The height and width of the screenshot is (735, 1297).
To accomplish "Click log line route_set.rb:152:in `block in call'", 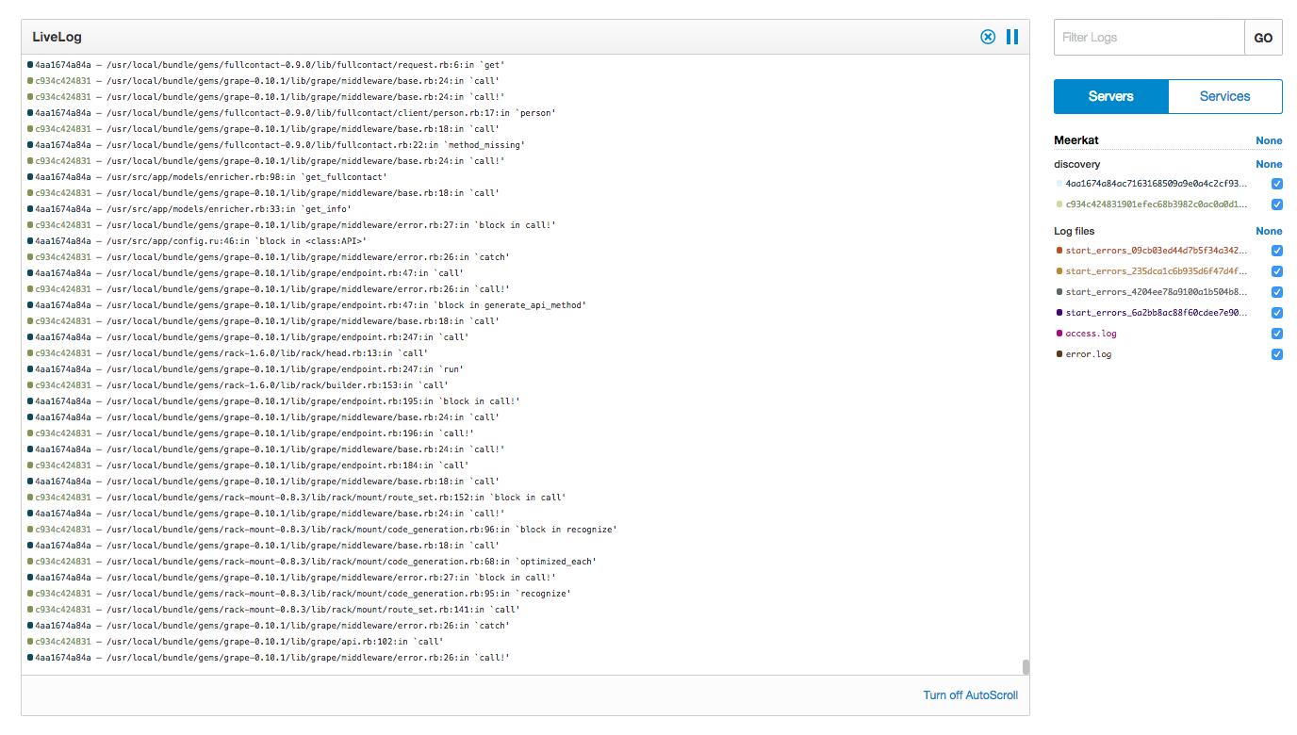I will [297, 497].
